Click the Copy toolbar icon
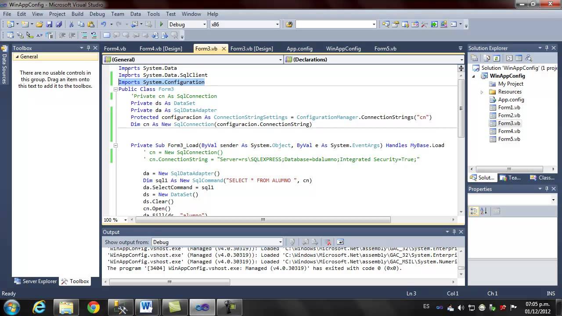This screenshot has height=316, width=562. (x=81, y=24)
